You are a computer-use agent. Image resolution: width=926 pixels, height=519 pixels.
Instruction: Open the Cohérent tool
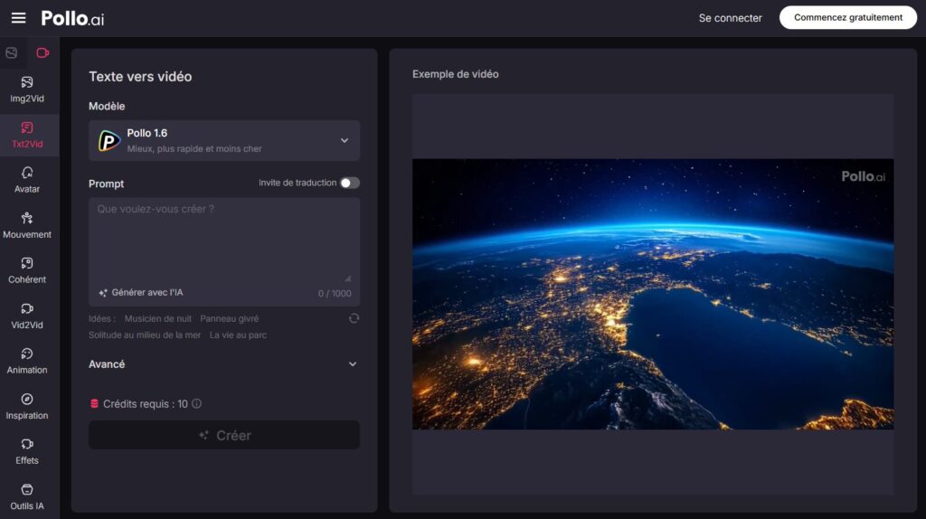tap(27, 270)
